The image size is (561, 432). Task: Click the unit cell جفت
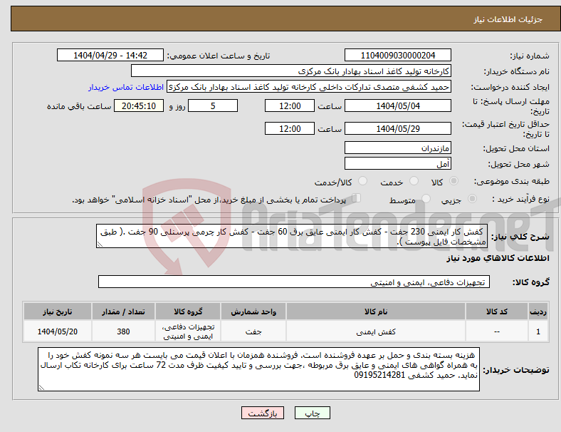pos(253,331)
